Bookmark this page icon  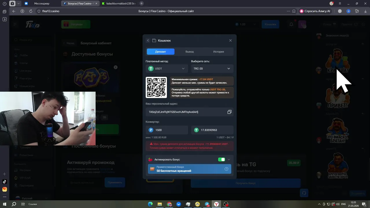tap(294, 11)
